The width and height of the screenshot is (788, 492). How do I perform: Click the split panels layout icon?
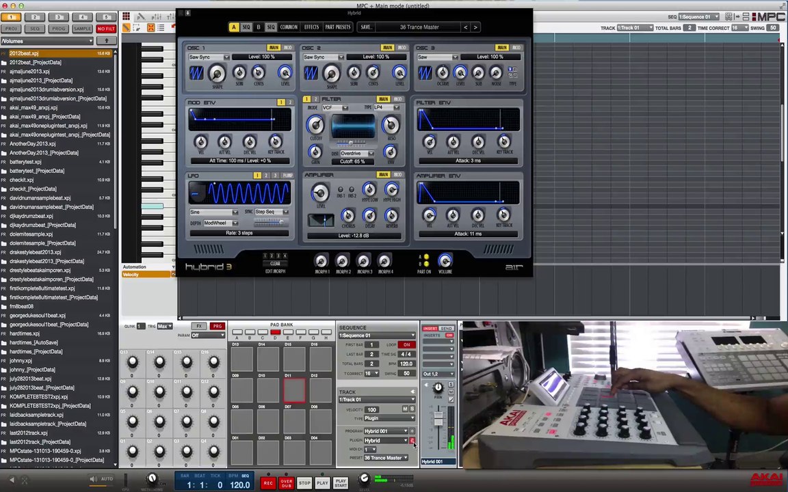click(746, 16)
